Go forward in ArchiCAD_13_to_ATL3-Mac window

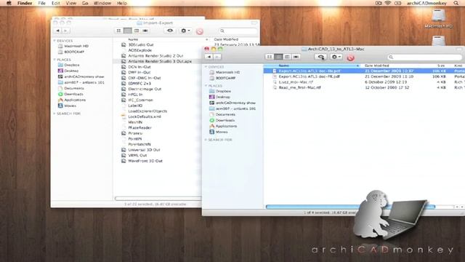click(217, 57)
